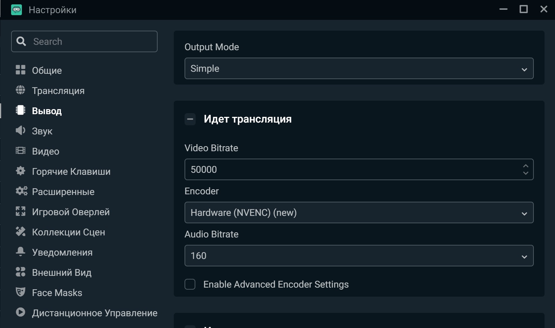The width and height of the screenshot is (555, 328).
Task: Click the Расширенные double gears icon
Action: (21, 191)
